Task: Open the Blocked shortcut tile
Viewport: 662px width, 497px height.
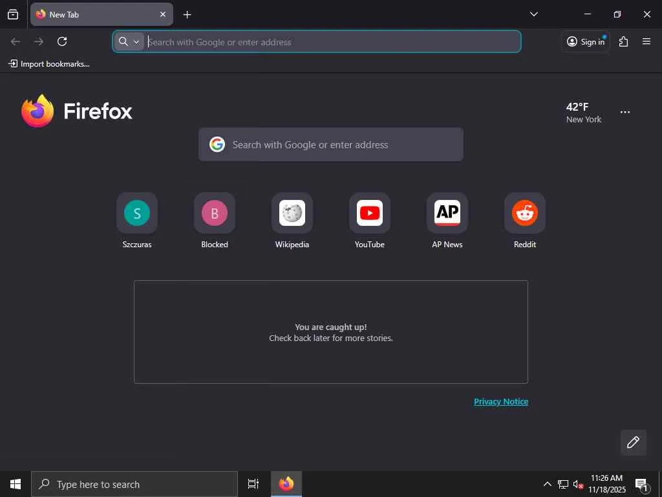Action: click(x=215, y=220)
